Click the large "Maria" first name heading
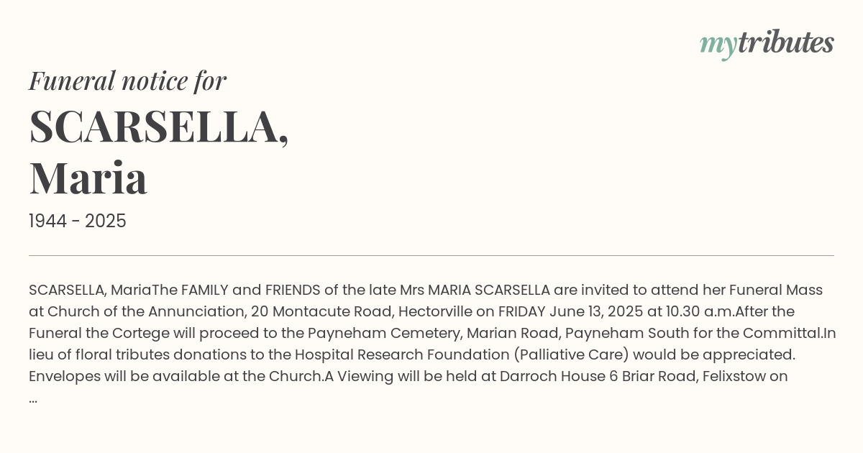Viewport: 863px width, 453px height. tap(88, 178)
